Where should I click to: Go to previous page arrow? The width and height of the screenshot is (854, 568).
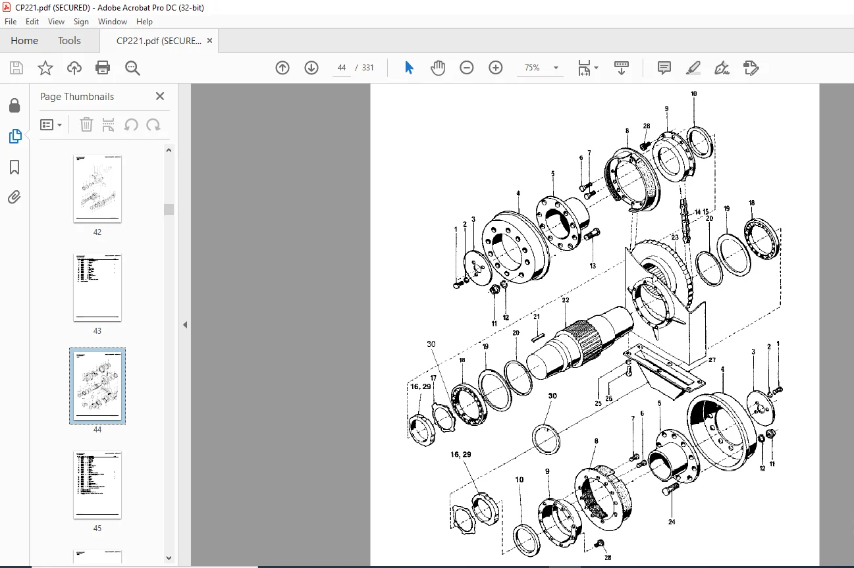tap(282, 68)
